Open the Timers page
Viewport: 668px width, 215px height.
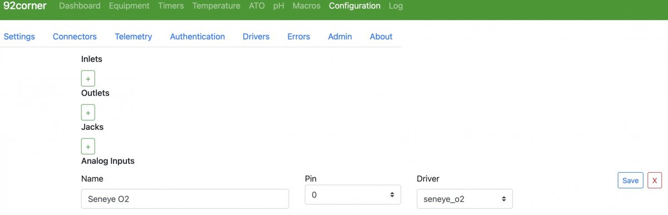point(171,6)
